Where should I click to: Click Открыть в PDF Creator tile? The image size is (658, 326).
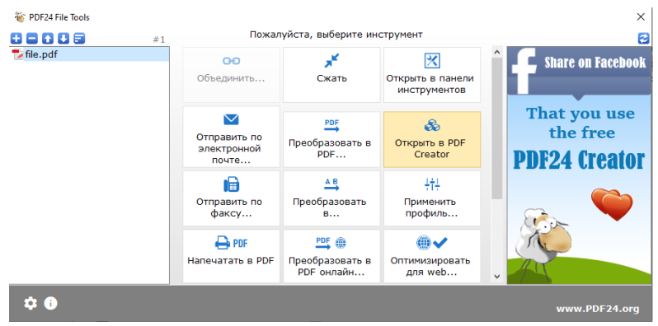432,139
